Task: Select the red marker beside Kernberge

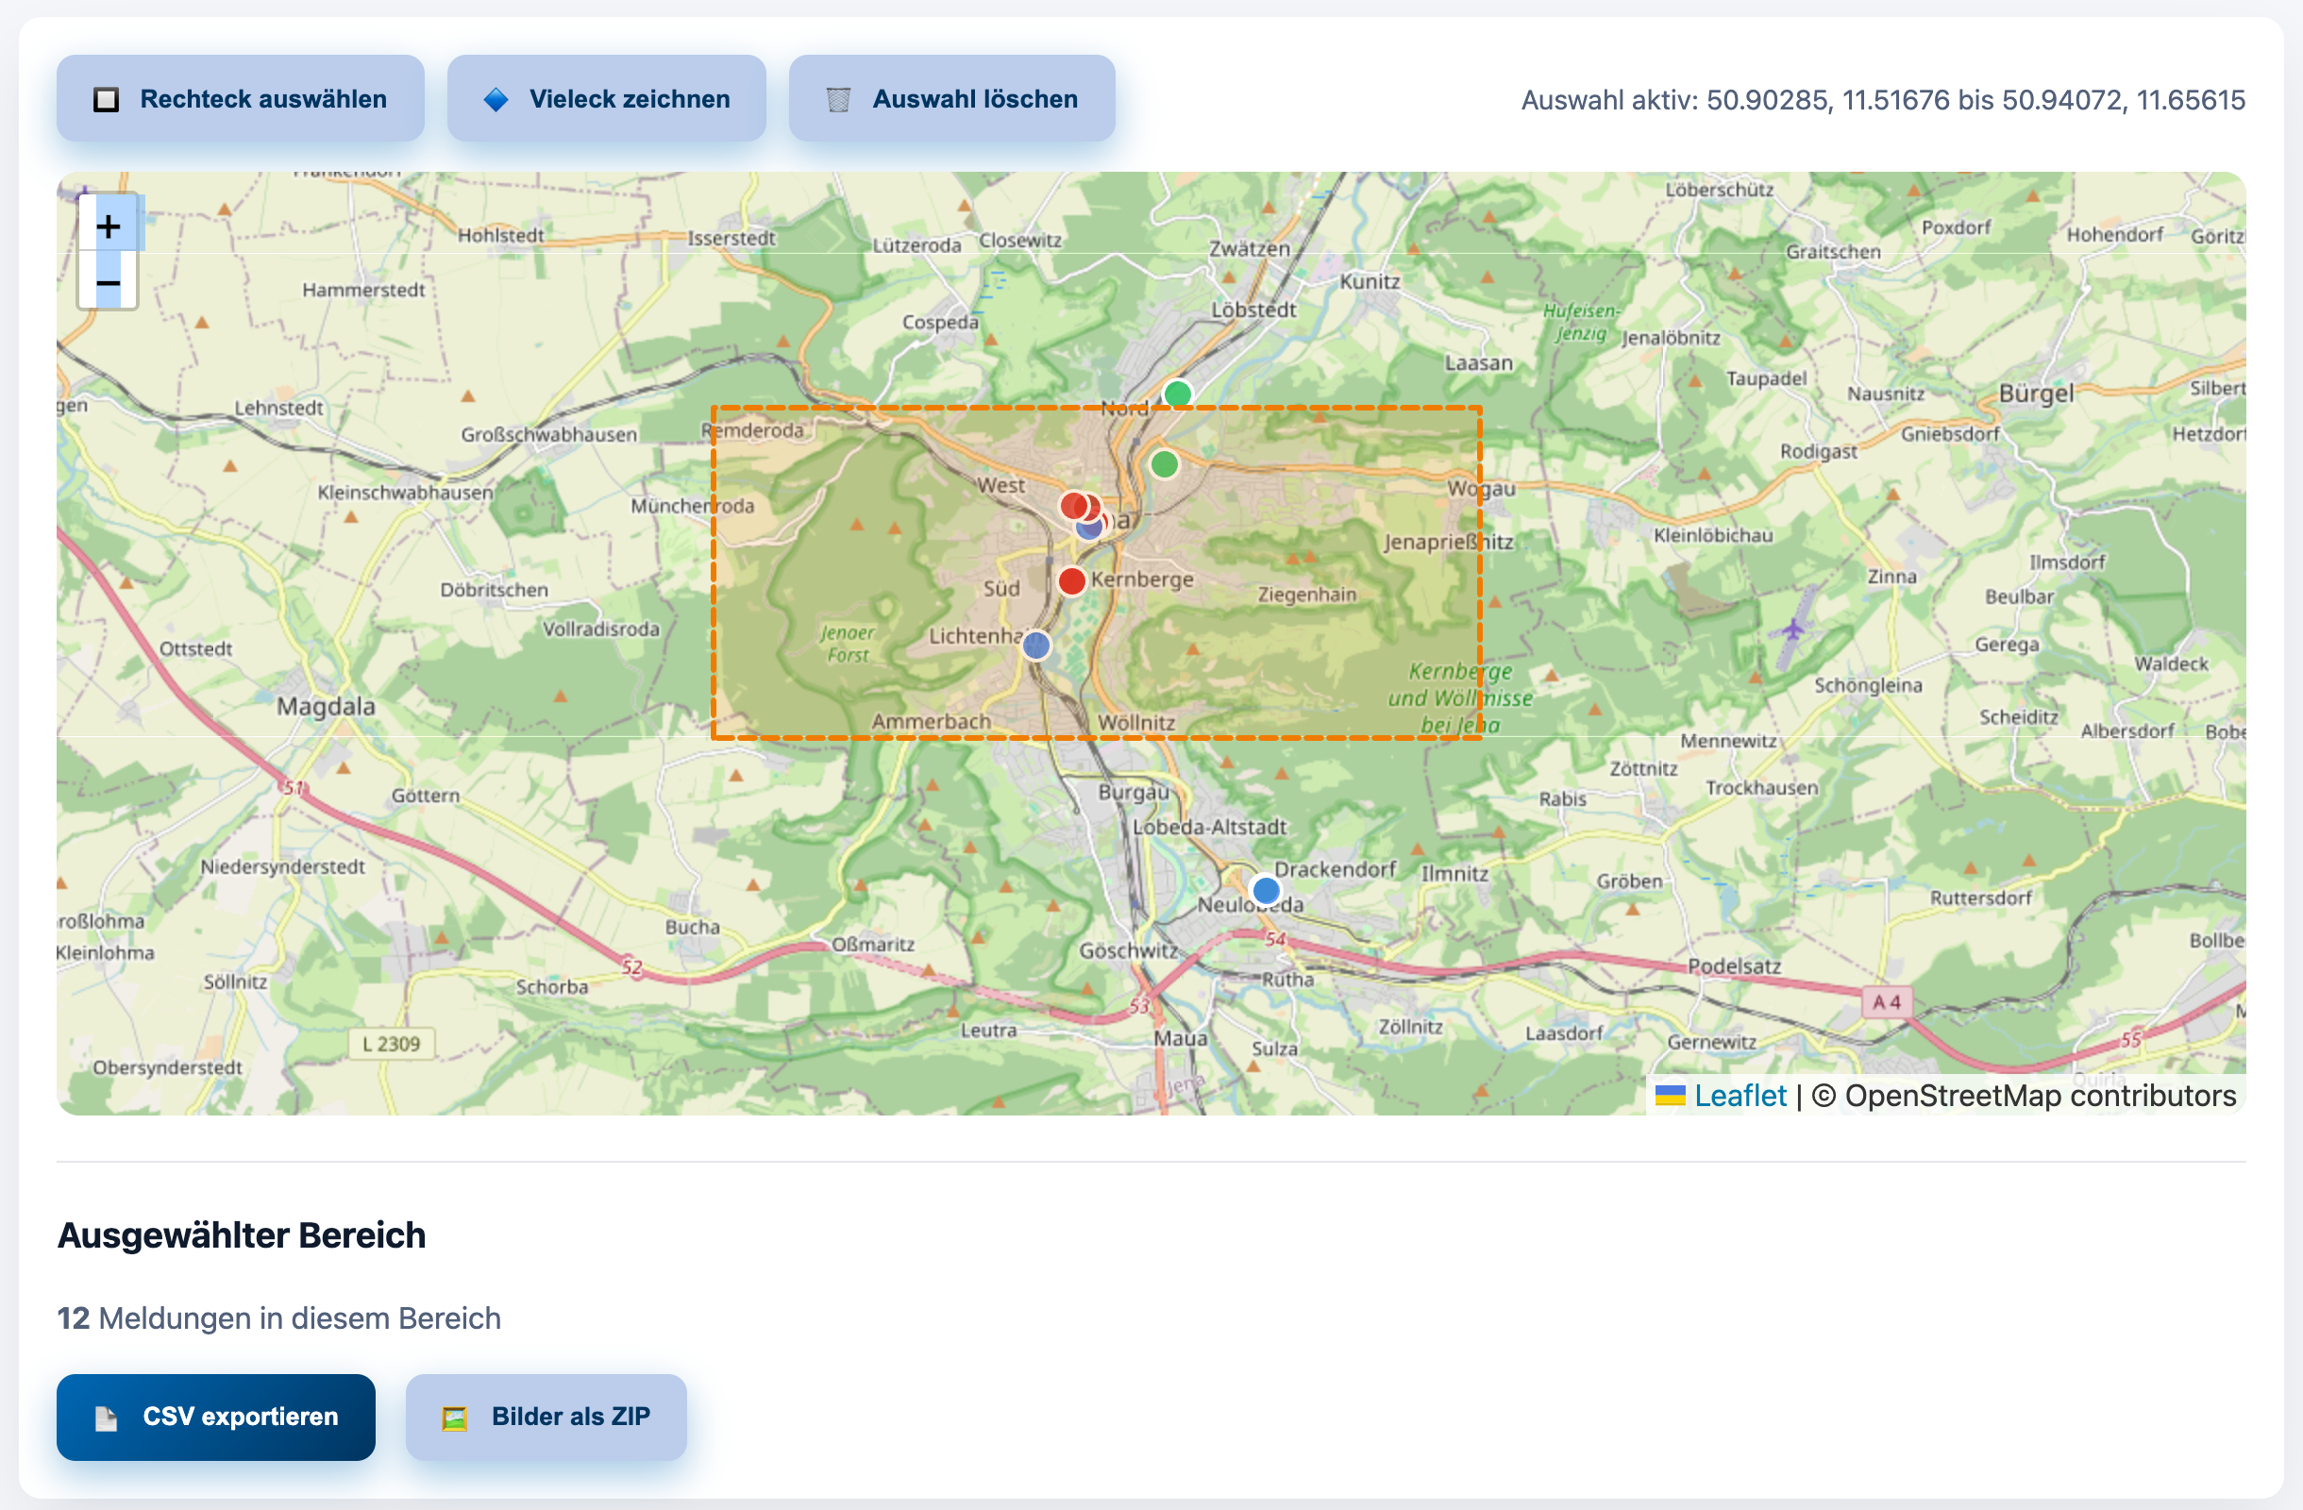Action: point(1071,581)
